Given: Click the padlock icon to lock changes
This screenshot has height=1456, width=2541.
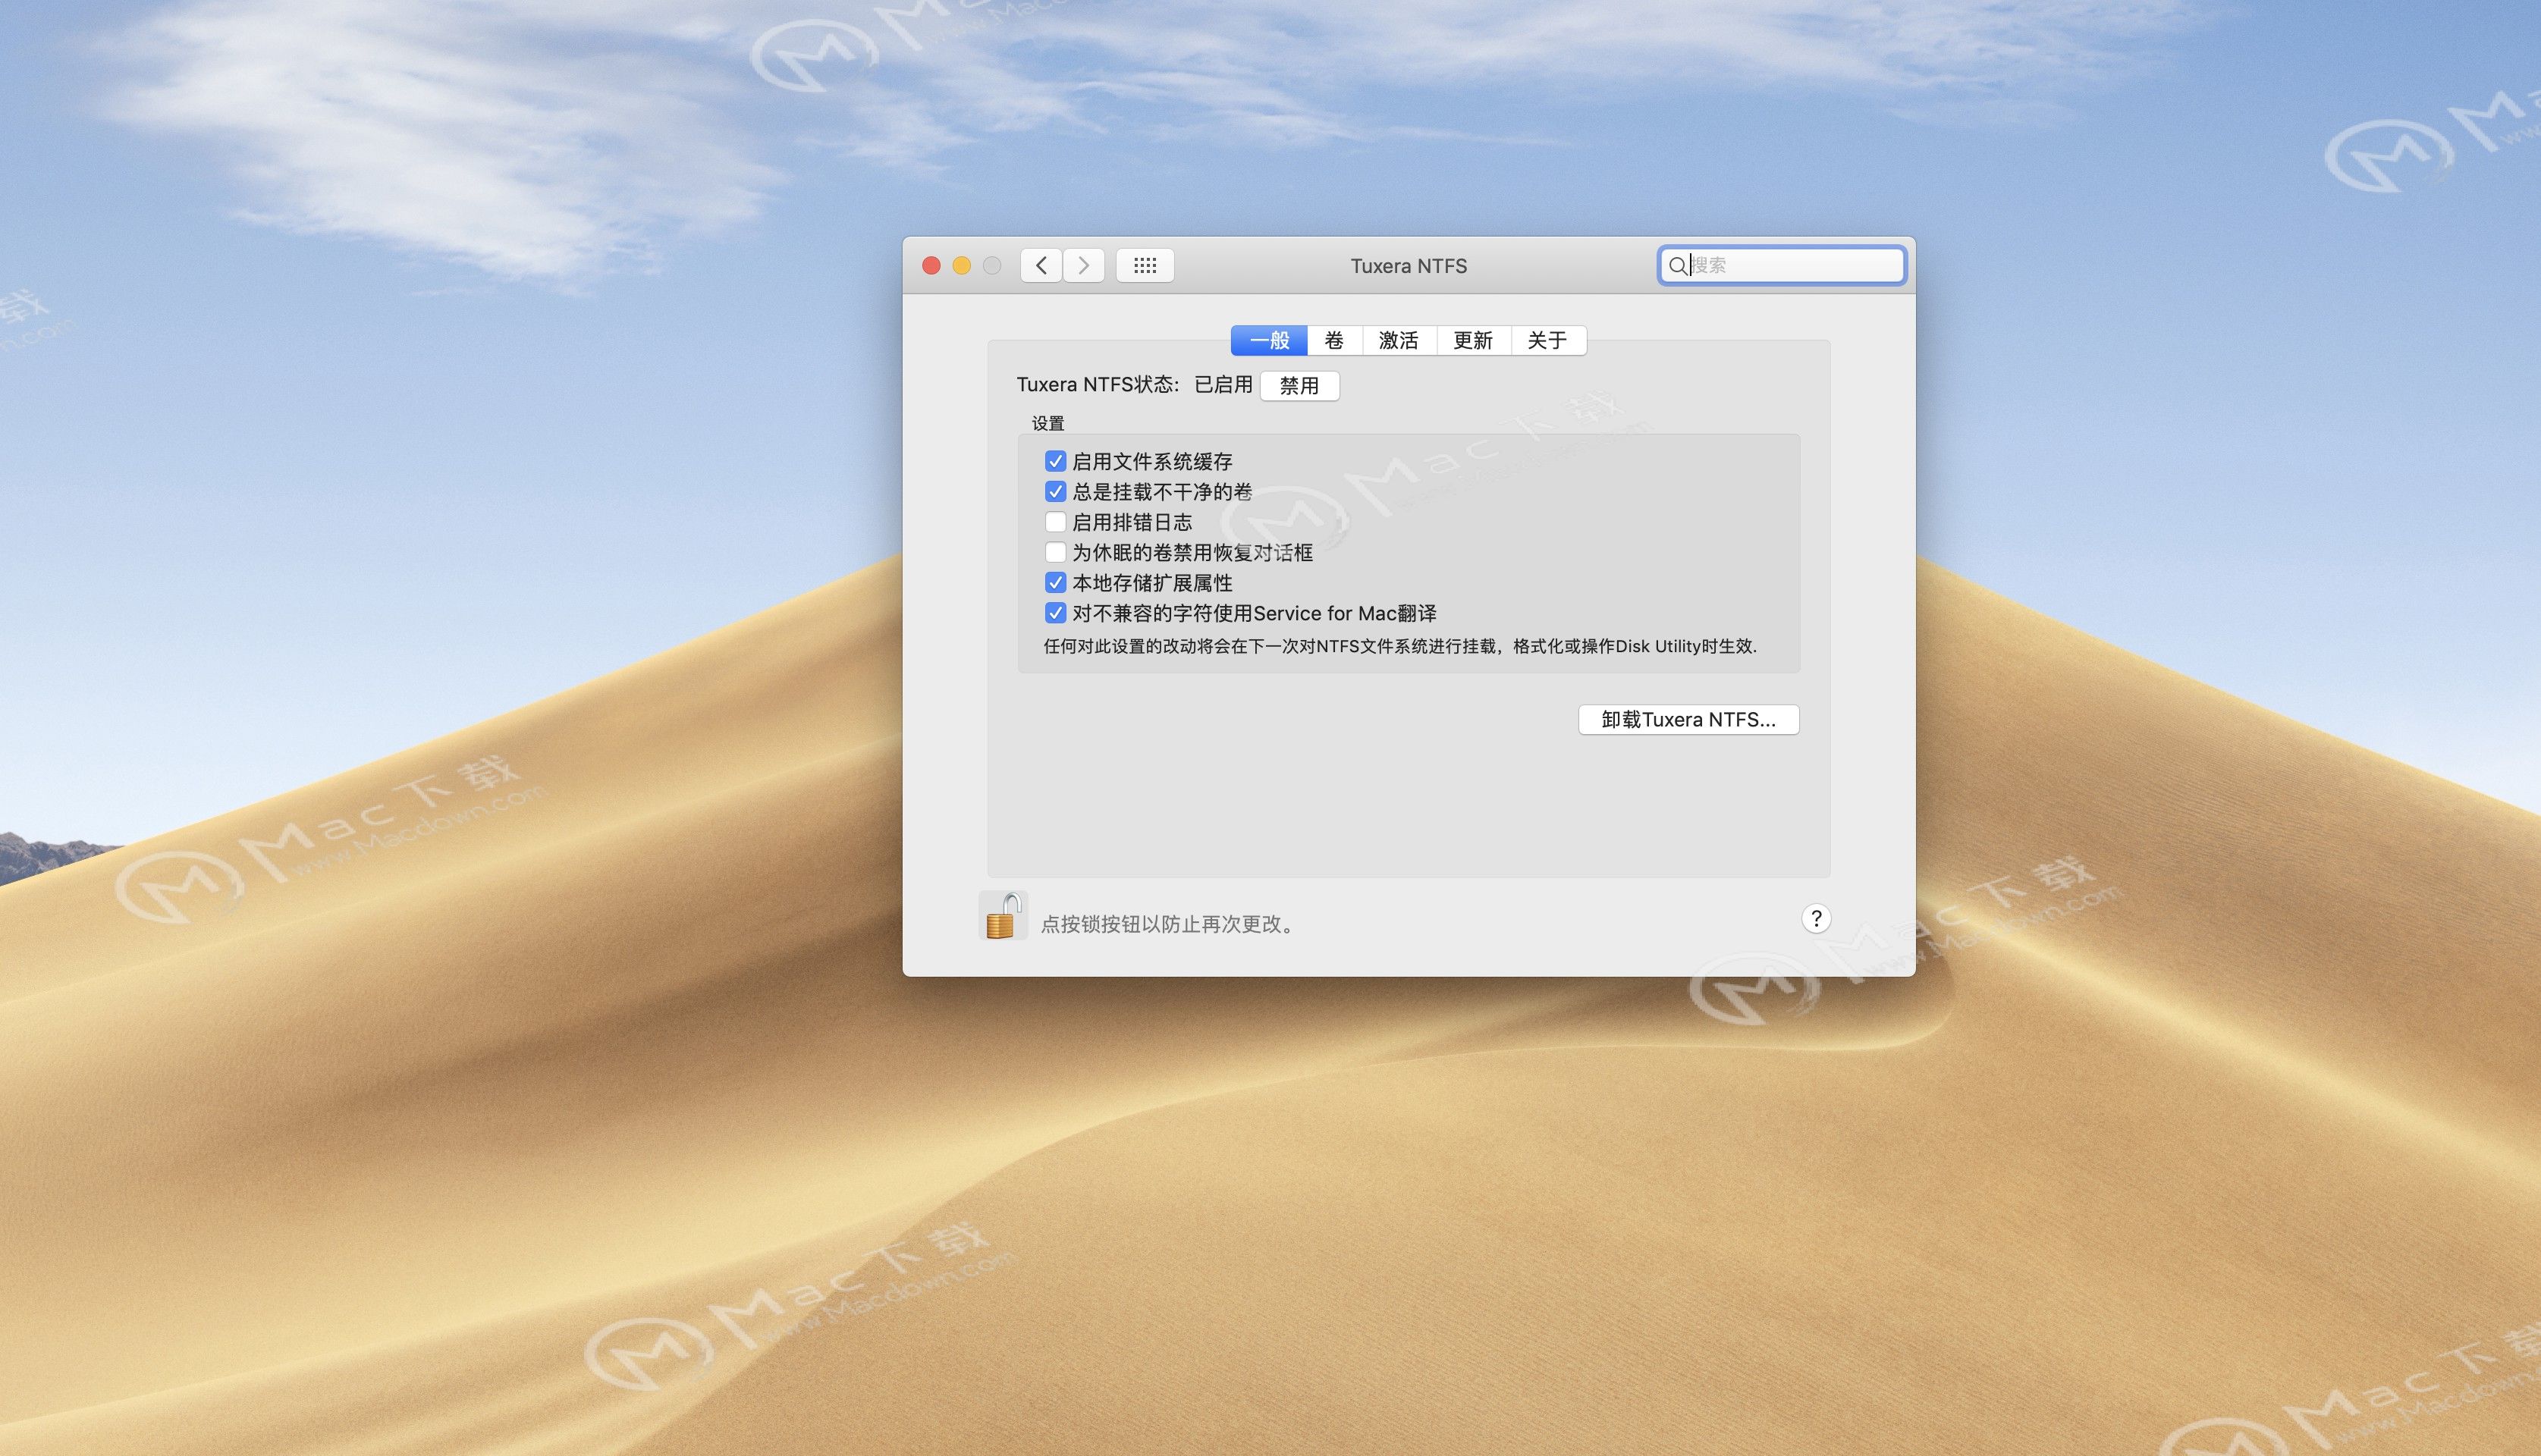Looking at the screenshot, I should click(x=1002, y=915).
